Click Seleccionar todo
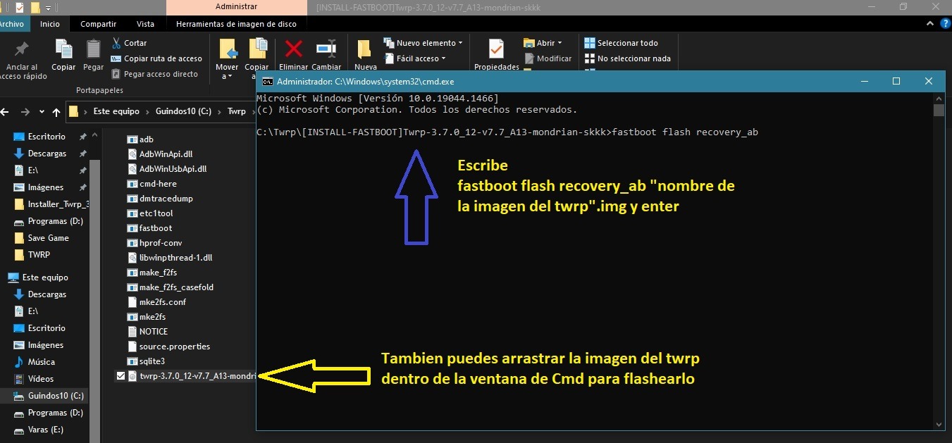 coord(622,43)
